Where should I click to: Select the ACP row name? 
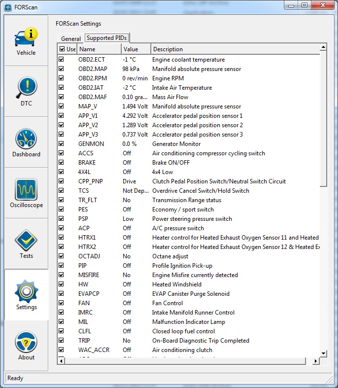click(84, 228)
